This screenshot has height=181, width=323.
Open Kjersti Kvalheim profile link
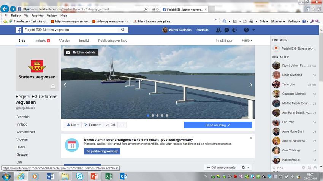(x=177, y=30)
